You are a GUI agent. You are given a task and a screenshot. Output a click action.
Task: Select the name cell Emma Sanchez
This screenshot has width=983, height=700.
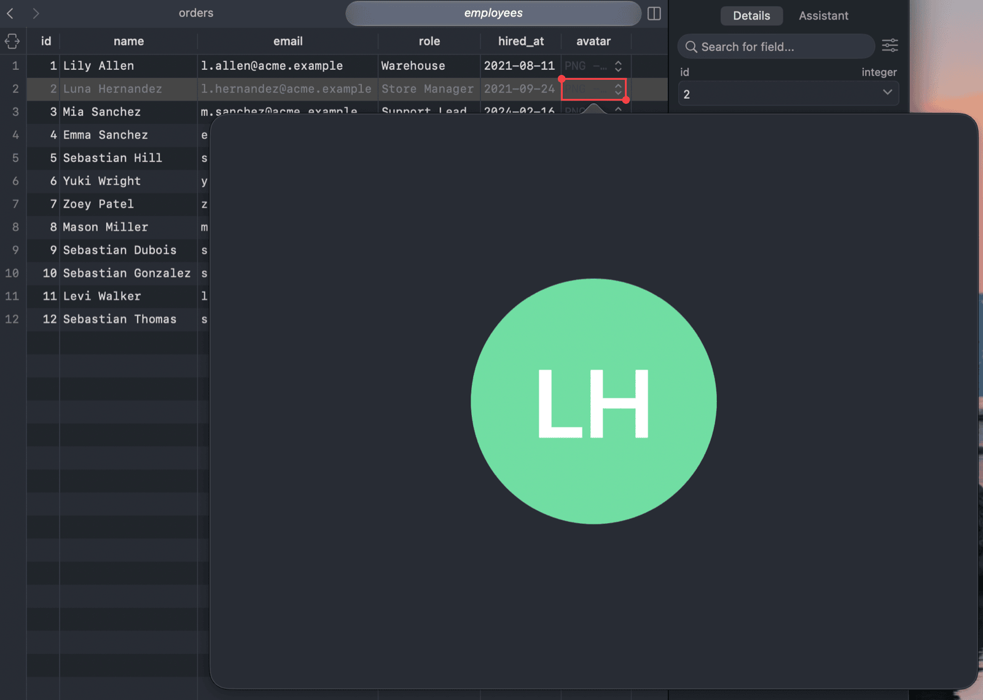pos(128,135)
